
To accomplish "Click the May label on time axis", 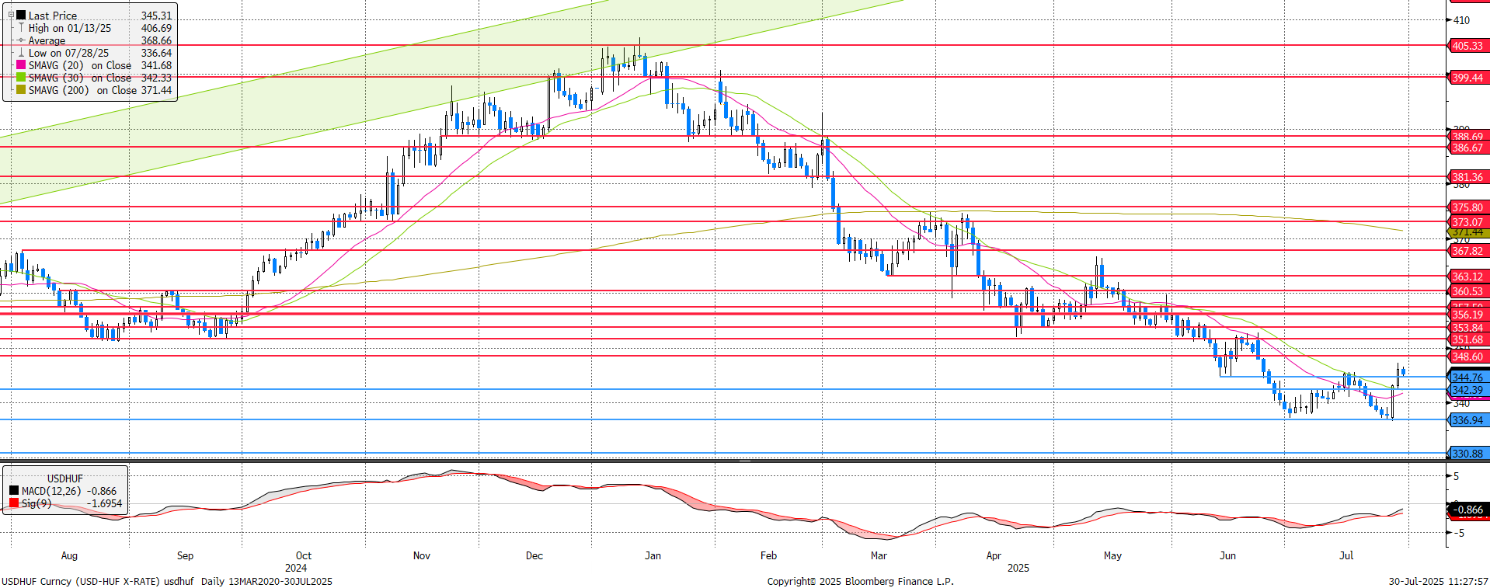I will click(x=1112, y=555).
